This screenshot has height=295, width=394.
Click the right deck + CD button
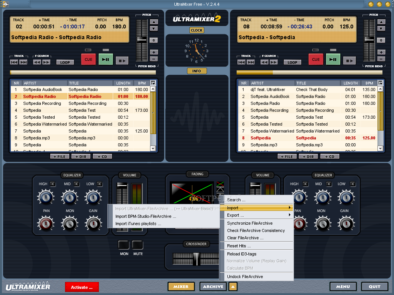coord(330,157)
